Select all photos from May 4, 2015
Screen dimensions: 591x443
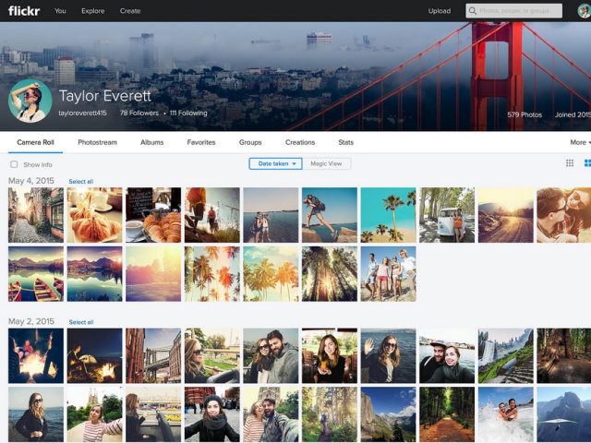click(80, 182)
